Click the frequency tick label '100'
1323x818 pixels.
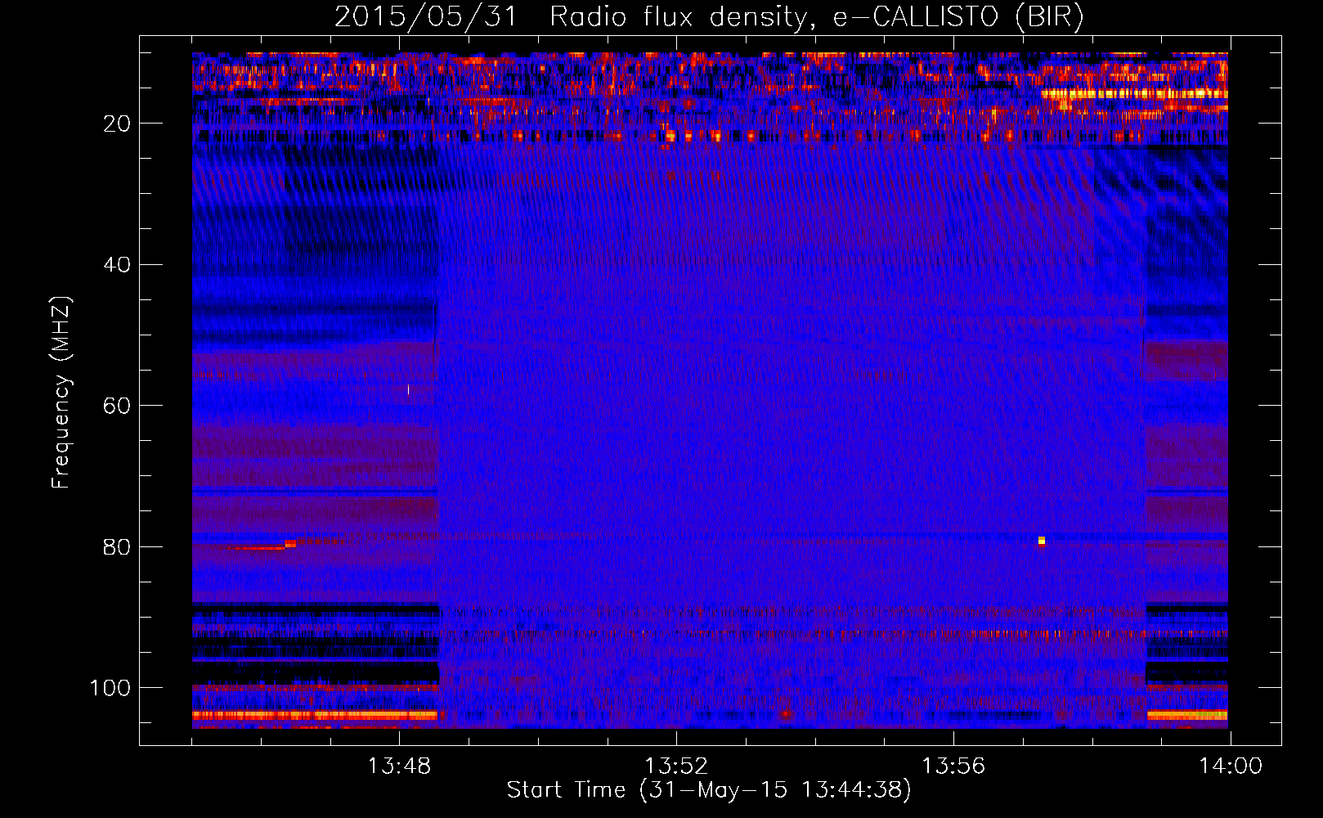pos(110,688)
